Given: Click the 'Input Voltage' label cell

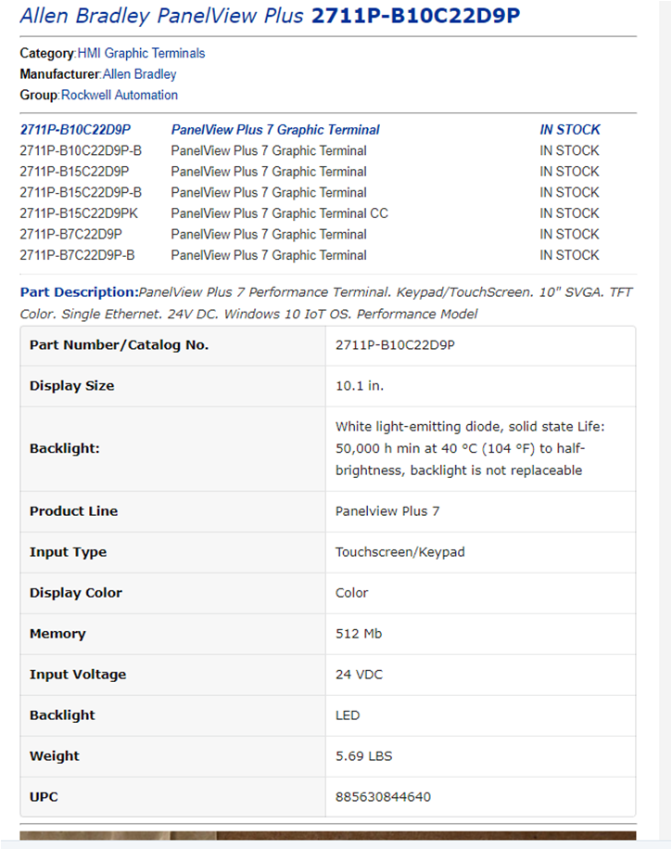Looking at the screenshot, I should 173,675.
